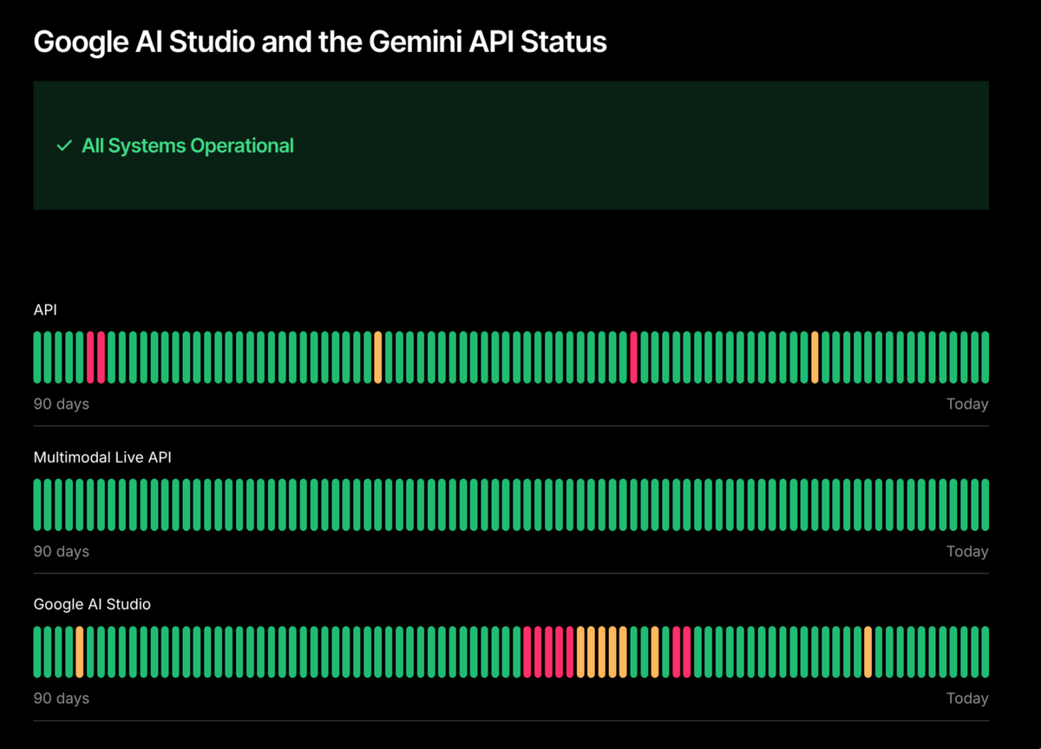Click '90 days' under Google AI Studio row
The image size is (1041, 749).
62,699
